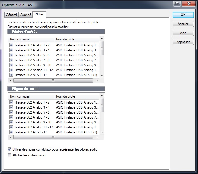Disable input driver Fireface 802 Analog 9 - 10
Image resolution: width=198 pixels, height=174 pixels.
tap(11, 65)
